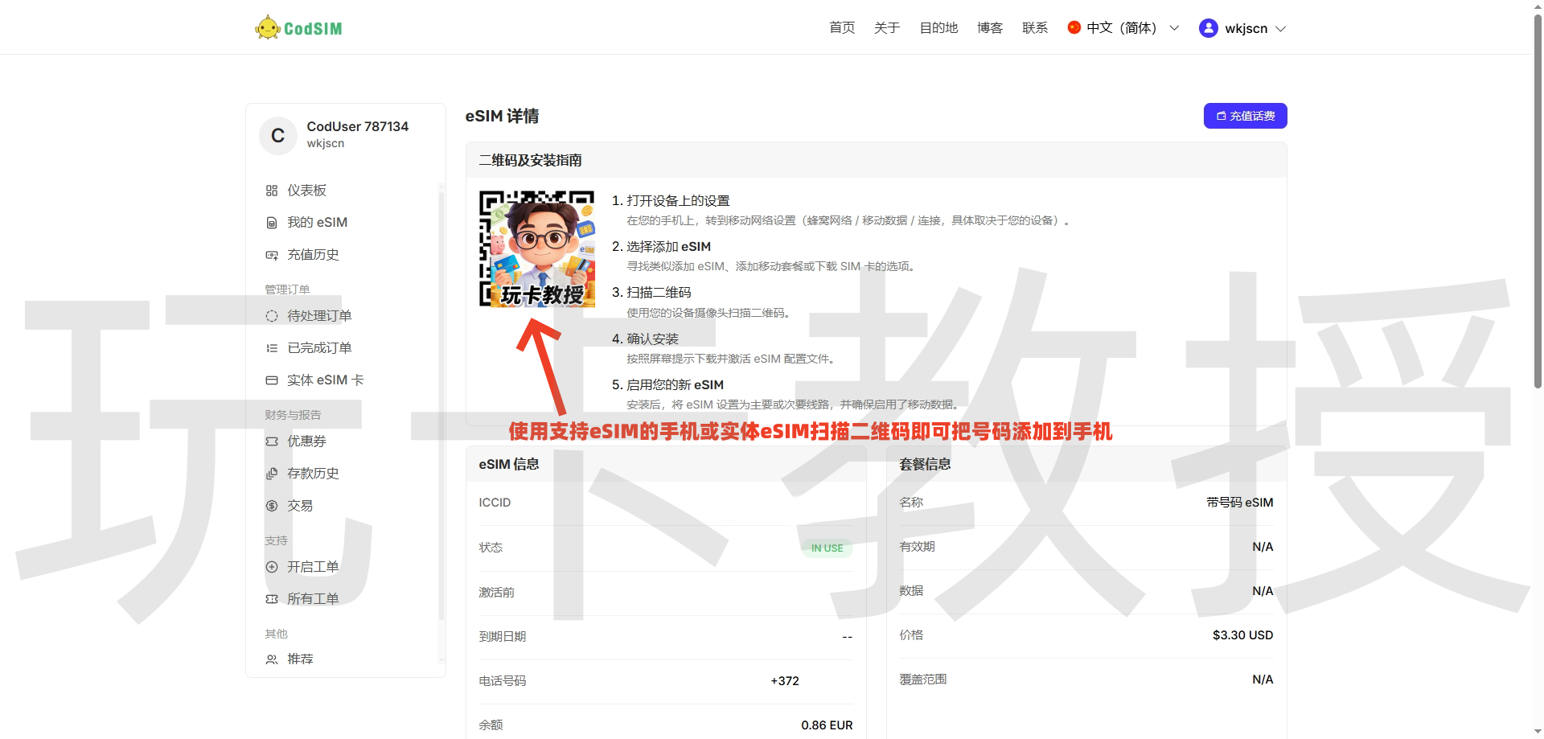
Task: Open the 仪表板 dashboard icon
Action: (x=272, y=191)
